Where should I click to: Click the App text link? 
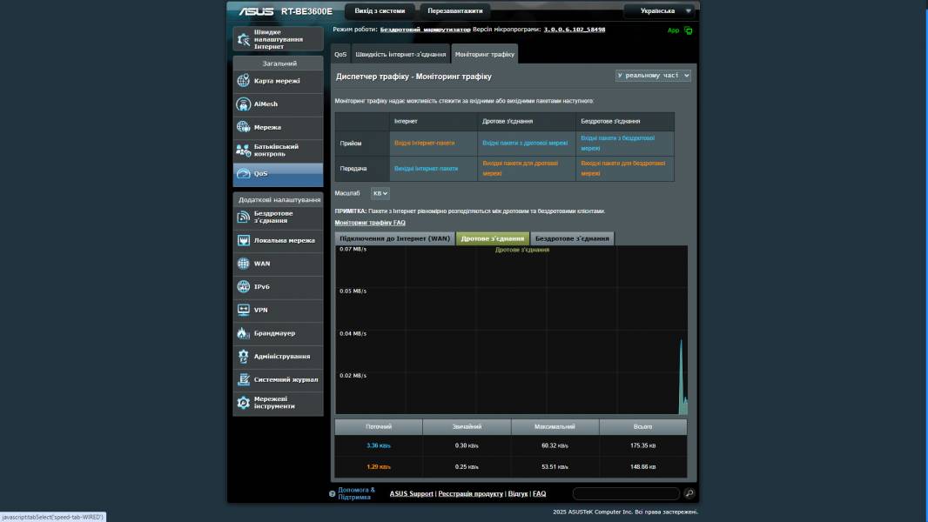click(x=674, y=30)
